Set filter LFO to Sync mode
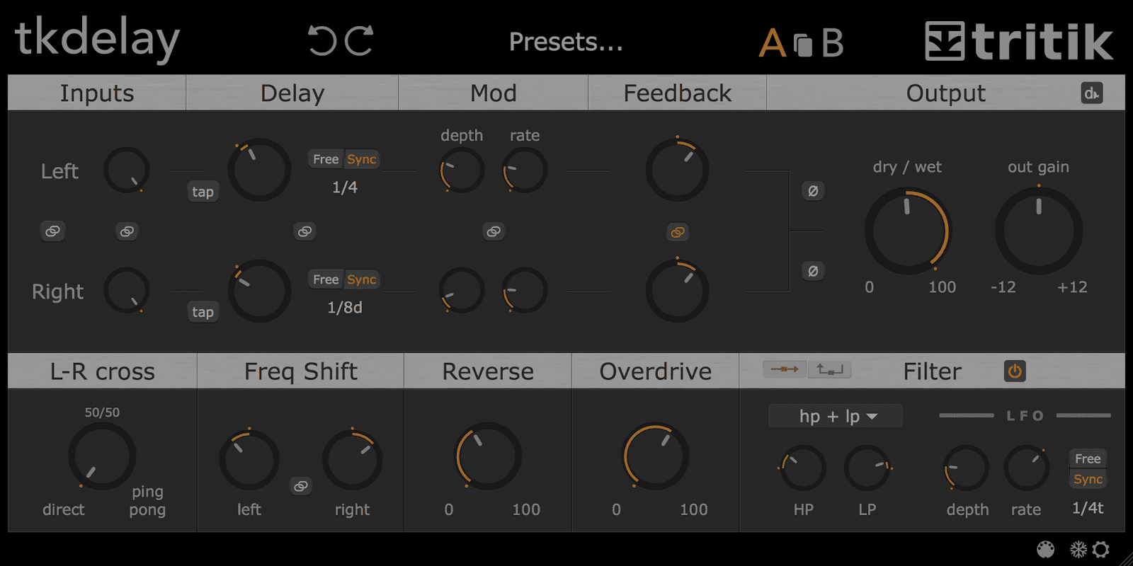This screenshot has height=566, width=1133. click(x=1088, y=479)
